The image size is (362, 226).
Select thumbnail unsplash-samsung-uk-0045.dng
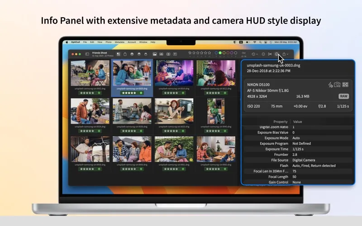point(216,111)
